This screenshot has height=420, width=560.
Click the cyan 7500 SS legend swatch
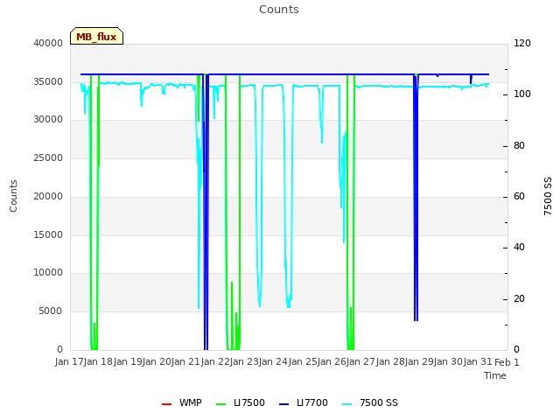pos(346,404)
